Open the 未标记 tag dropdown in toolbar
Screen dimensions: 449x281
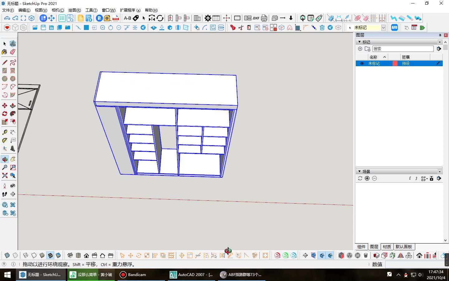coord(384,27)
